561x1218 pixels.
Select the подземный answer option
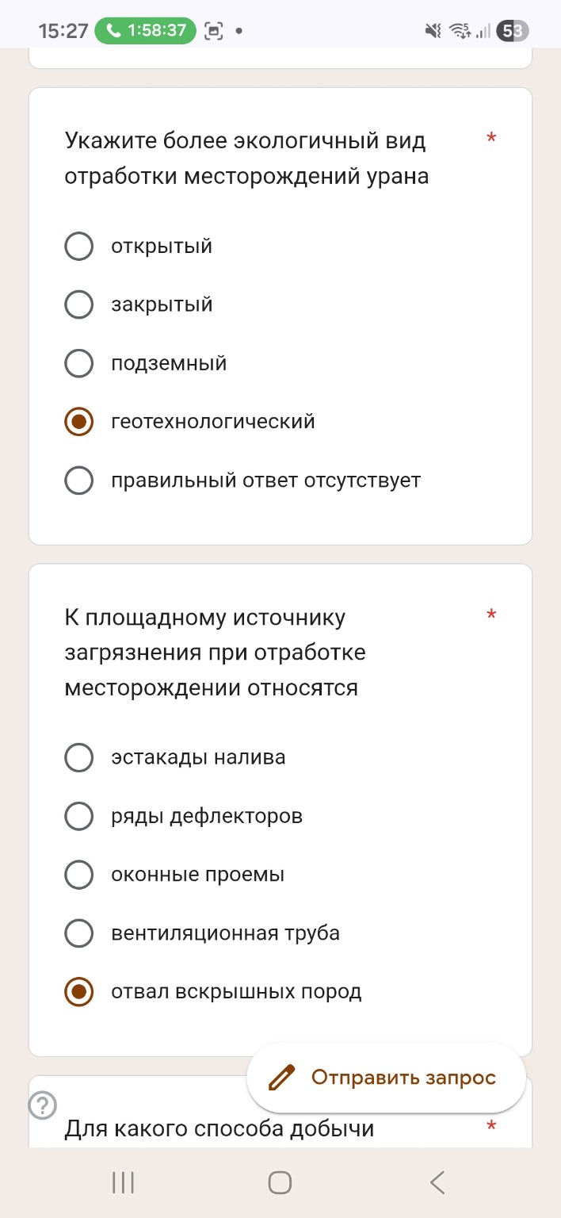pos(78,363)
